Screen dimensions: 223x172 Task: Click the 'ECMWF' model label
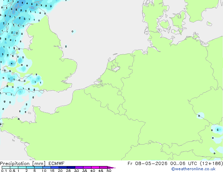(x=57, y=164)
